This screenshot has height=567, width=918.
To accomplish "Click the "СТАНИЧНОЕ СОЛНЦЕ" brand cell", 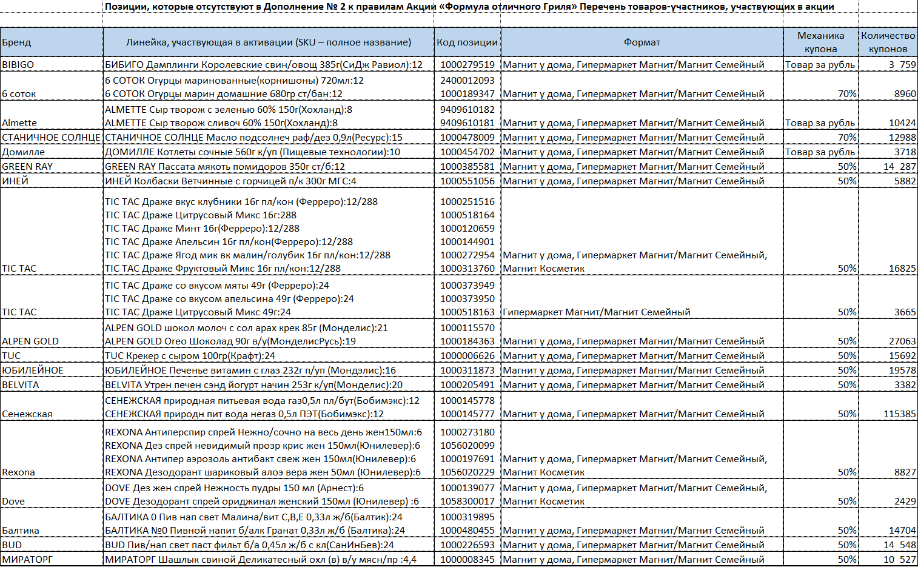I will pyautogui.click(x=52, y=137).
